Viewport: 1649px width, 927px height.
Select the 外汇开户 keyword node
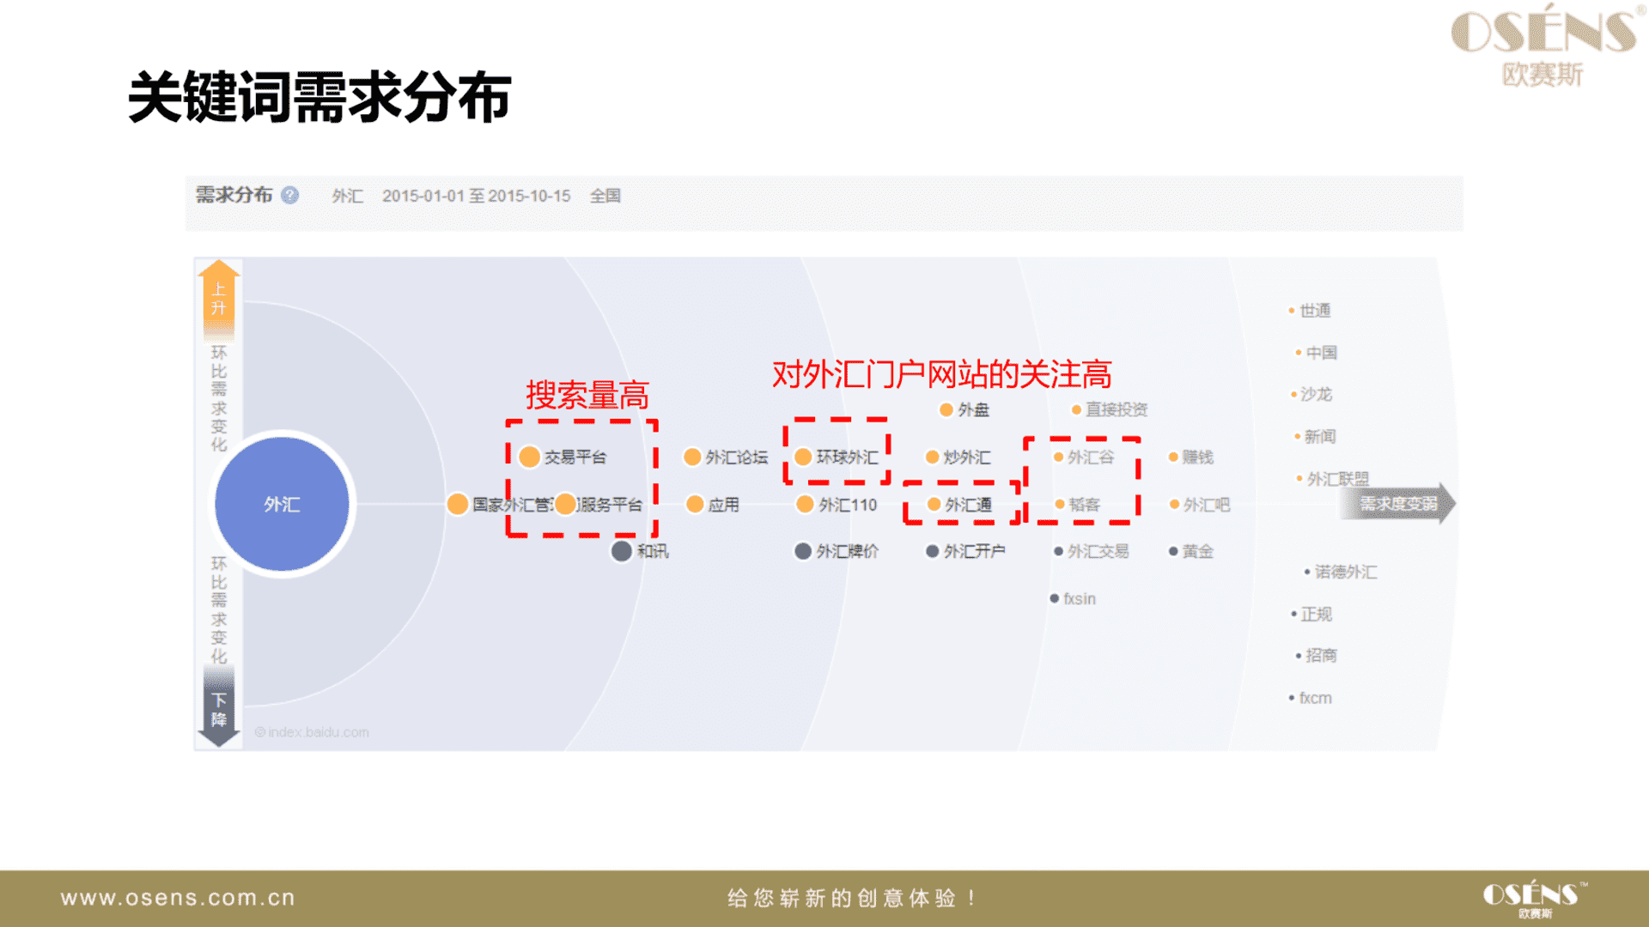point(965,551)
